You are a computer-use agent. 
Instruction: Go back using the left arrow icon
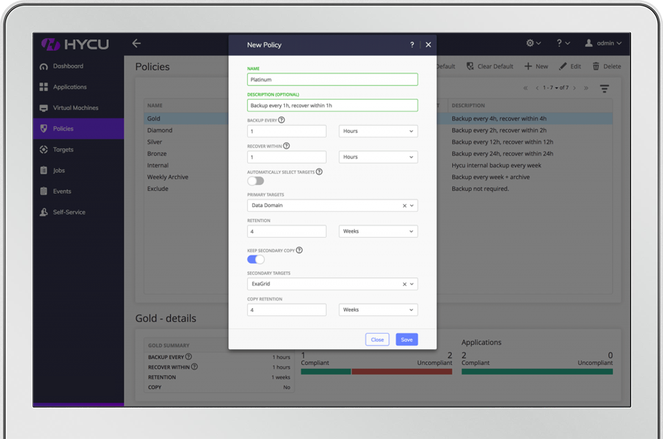point(136,43)
